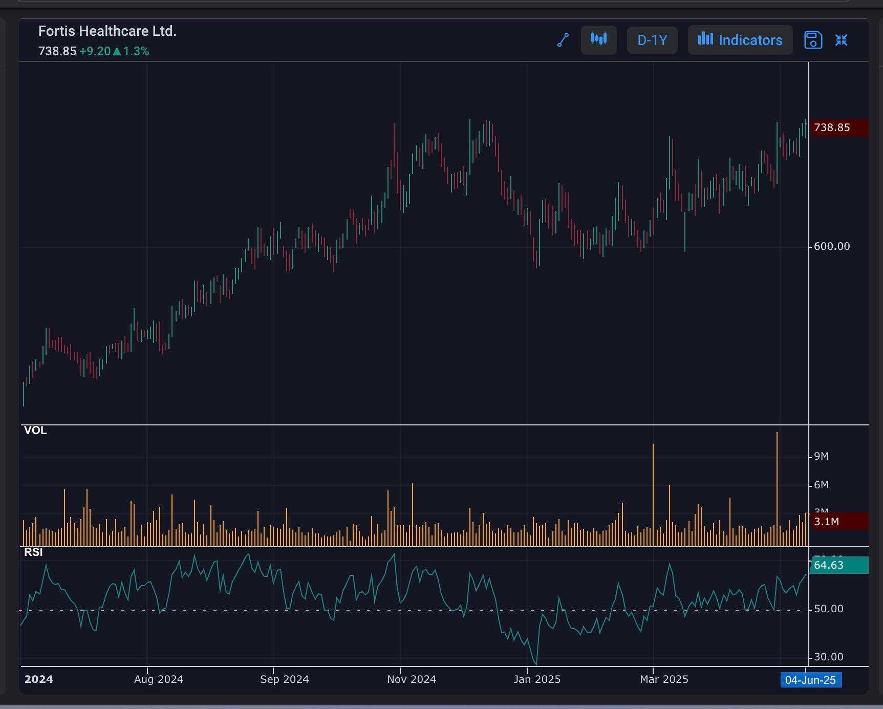Click the 64.63 RSI value tag

pyautogui.click(x=838, y=565)
